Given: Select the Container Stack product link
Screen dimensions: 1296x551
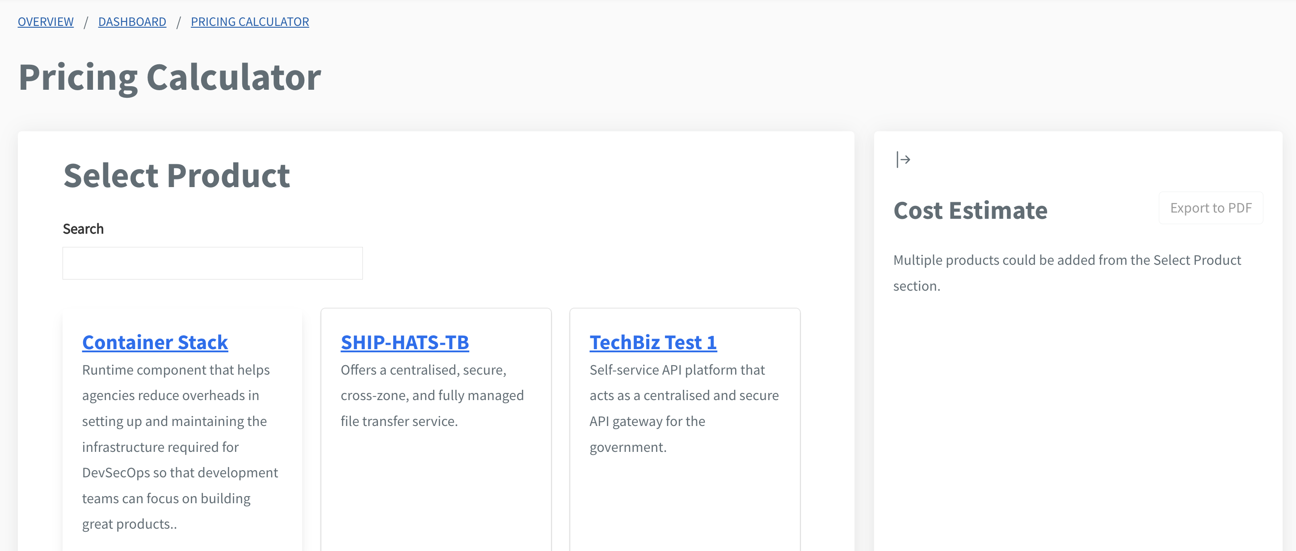Looking at the screenshot, I should (155, 342).
